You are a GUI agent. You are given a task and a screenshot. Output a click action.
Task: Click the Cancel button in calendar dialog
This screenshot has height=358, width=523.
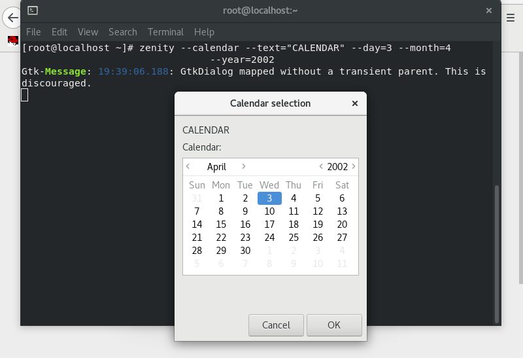pos(276,325)
